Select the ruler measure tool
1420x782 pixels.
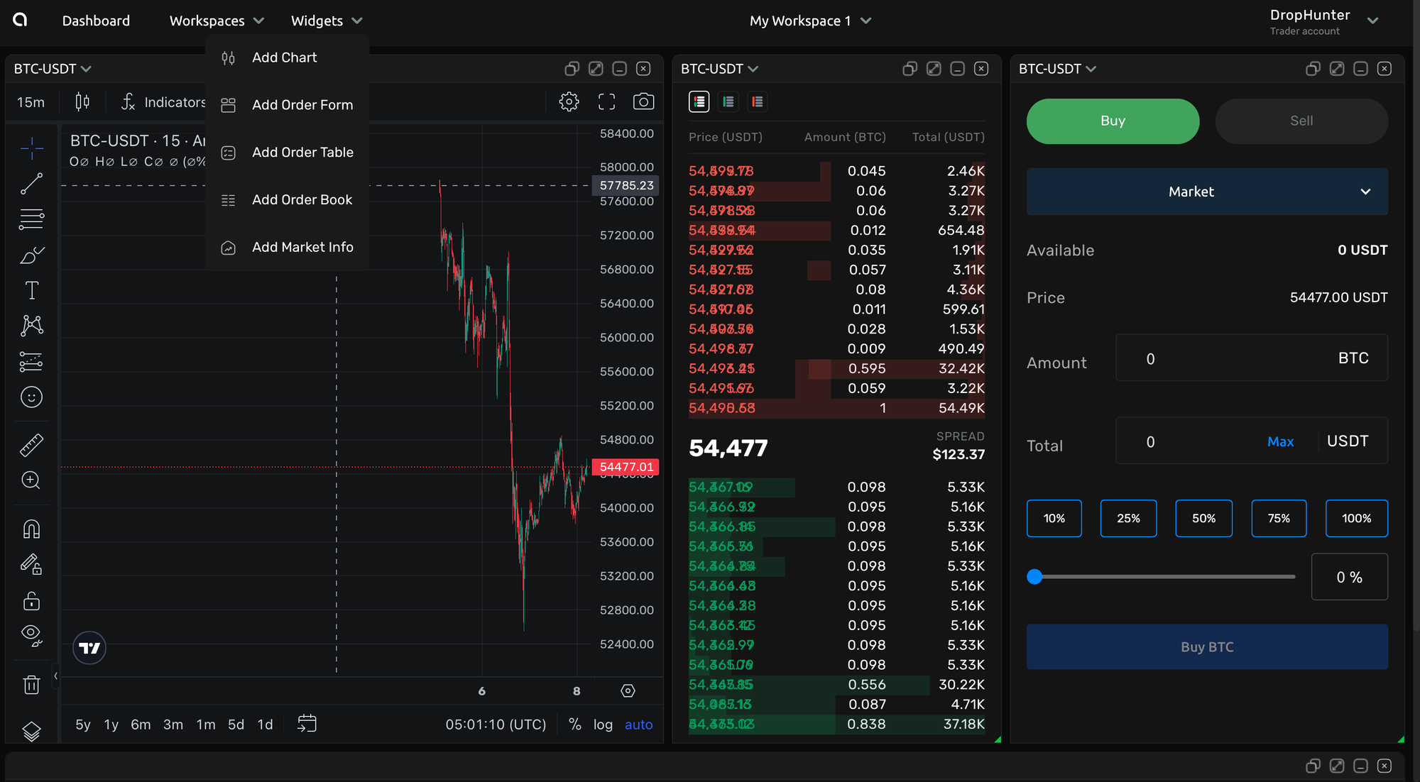pos(31,445)
